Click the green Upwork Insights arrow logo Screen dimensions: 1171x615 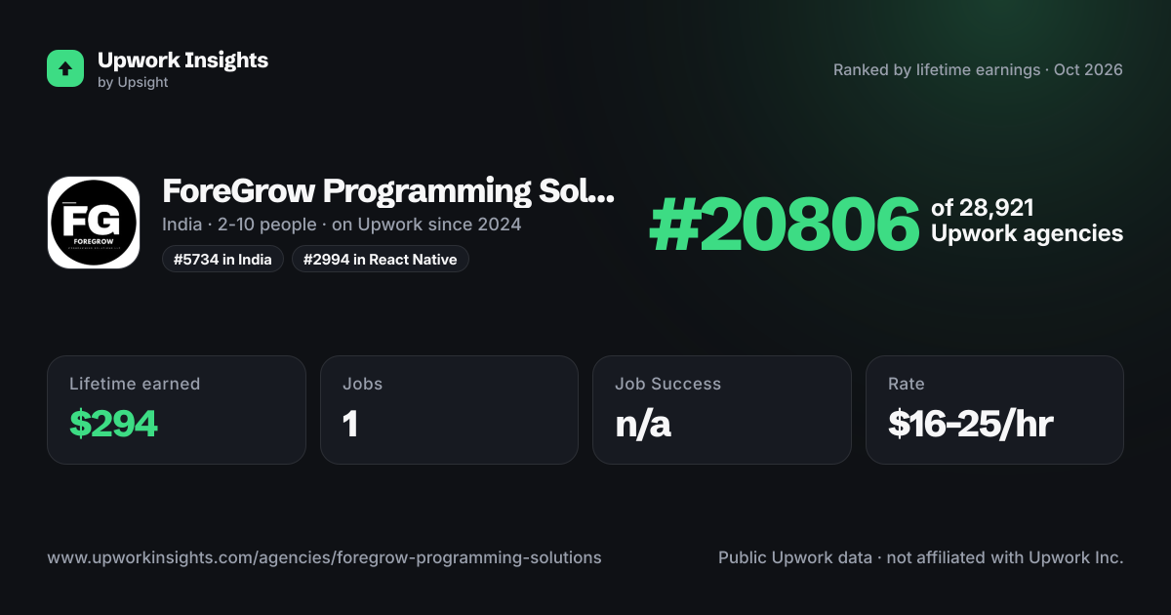coord(65,68)
